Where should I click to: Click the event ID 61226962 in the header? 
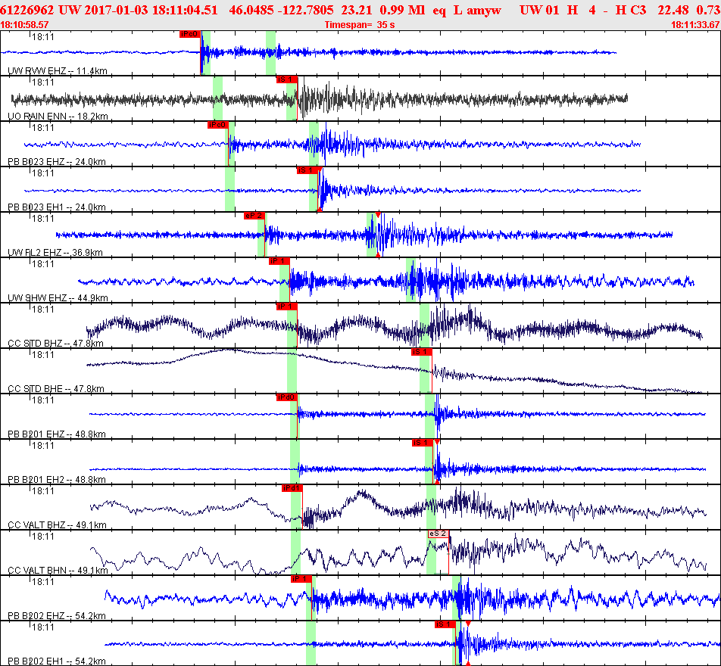pos(27,10)
